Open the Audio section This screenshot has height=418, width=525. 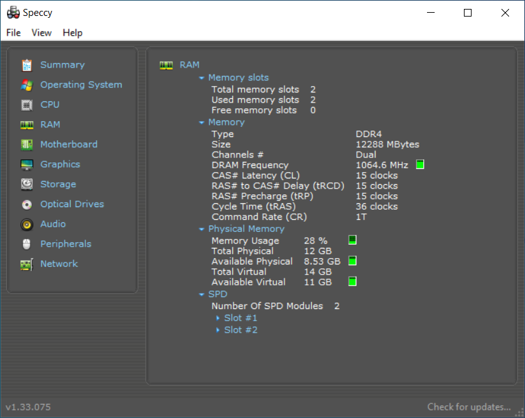pyautogui.click(x=53, y=224)
